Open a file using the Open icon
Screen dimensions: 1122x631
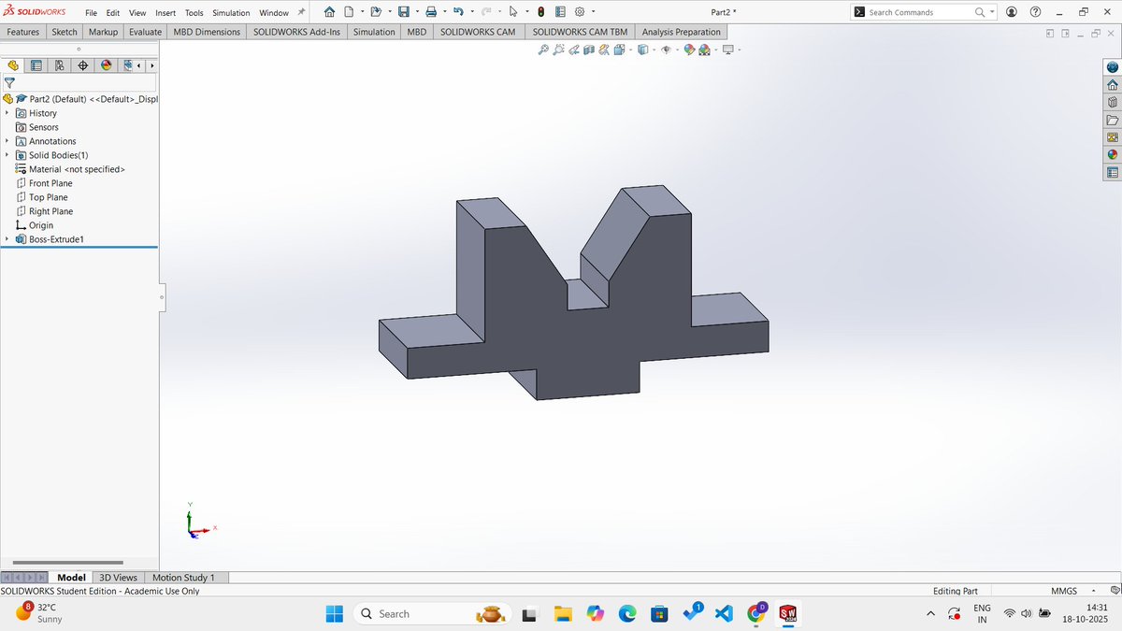click(376, 12)
